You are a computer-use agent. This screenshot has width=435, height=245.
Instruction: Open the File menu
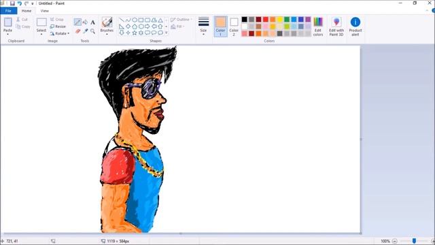(8, 11)
